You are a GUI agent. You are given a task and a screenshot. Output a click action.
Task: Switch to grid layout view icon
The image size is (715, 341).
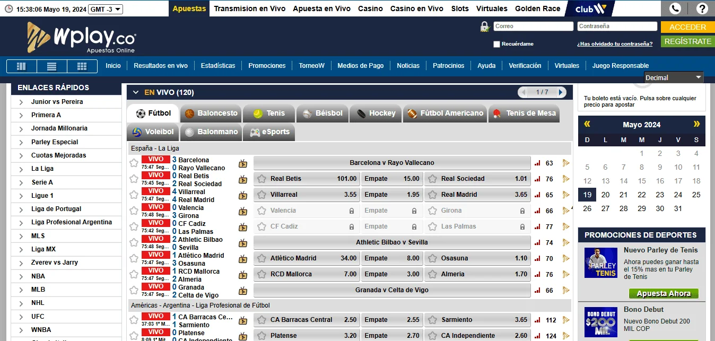click(x=82, y=66)
